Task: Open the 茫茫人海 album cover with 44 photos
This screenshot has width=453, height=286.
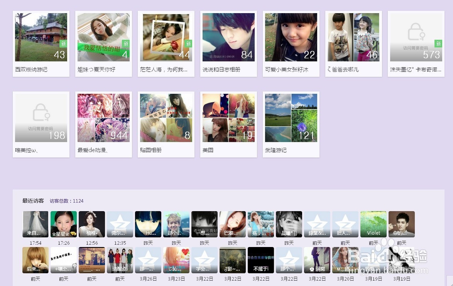Action: point(166,37)
